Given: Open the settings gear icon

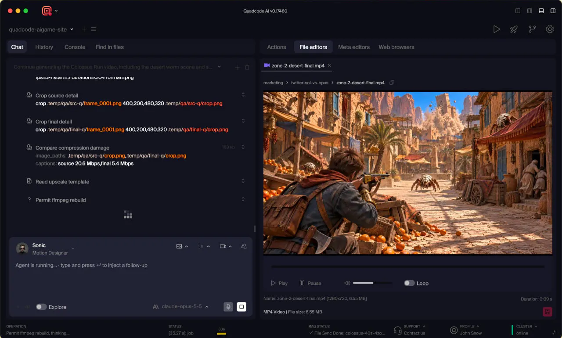Looking at the screenshot, I should (x=550, y=29).
